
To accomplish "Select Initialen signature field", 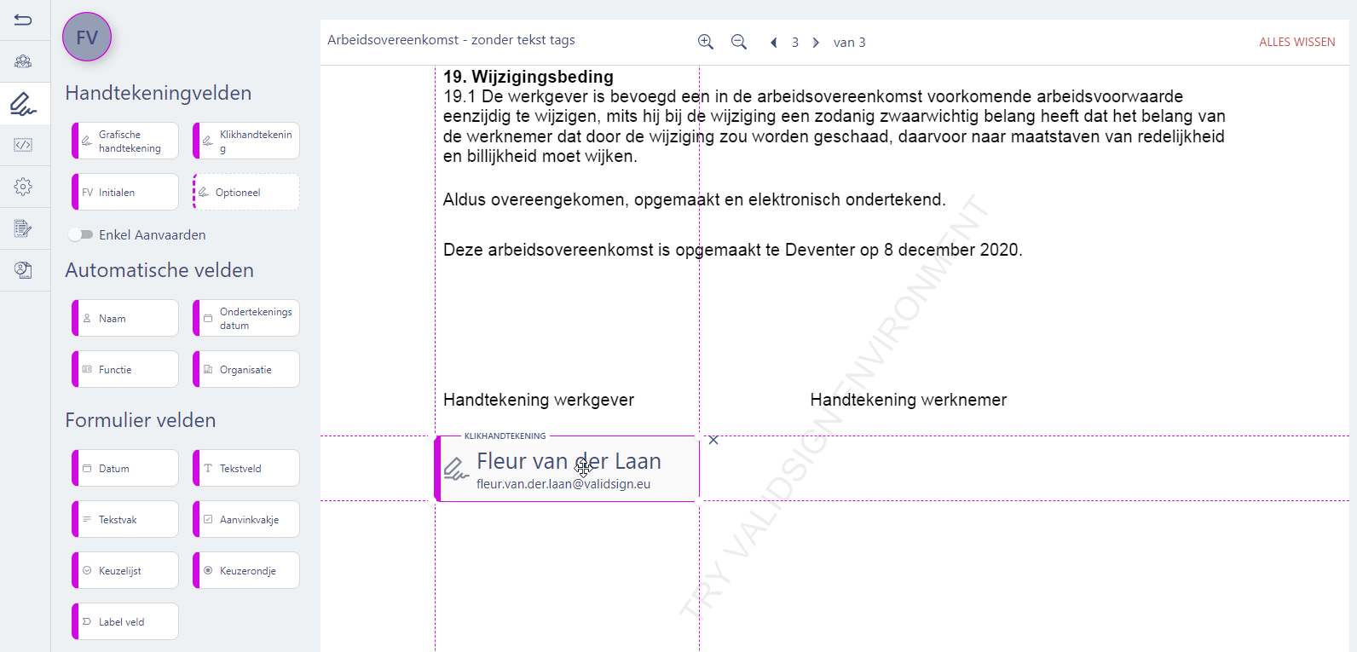I will 125,192.
